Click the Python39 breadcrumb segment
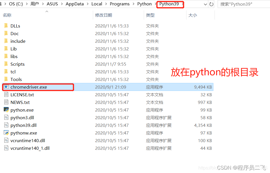The width and height of the screenshot is (270, 173). tap(169, 4)
